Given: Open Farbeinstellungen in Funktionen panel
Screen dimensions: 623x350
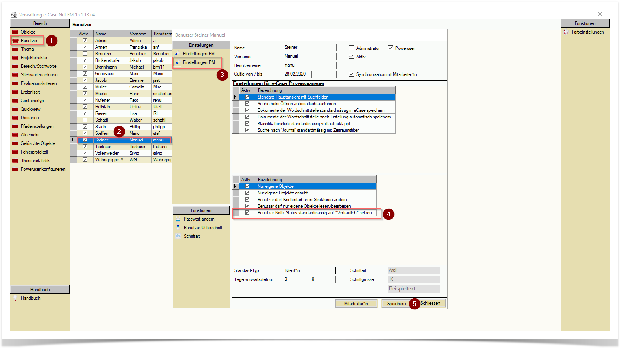Looking at the screenshot, I should tap(588, 32).
